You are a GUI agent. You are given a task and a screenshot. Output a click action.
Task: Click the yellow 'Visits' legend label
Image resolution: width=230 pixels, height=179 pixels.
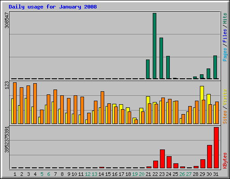point(225,97)
